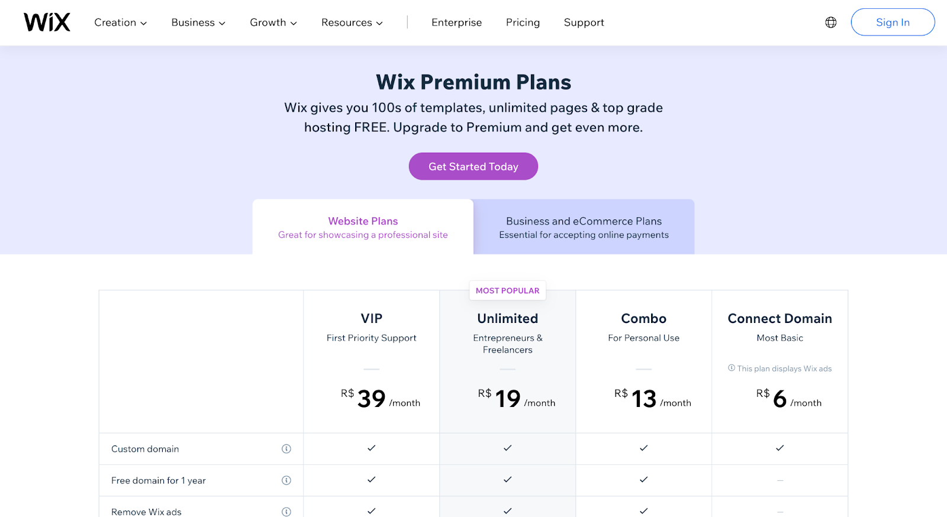Click the Wix logo
Viewport: 947px width, 517px height.
coord(47,22)
